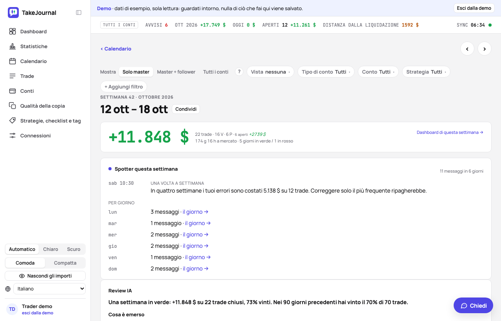Image resolution: width=501 pixels, height=321 pixels.
Task: Switch theme to Automatico
Action: coord(22,249)
